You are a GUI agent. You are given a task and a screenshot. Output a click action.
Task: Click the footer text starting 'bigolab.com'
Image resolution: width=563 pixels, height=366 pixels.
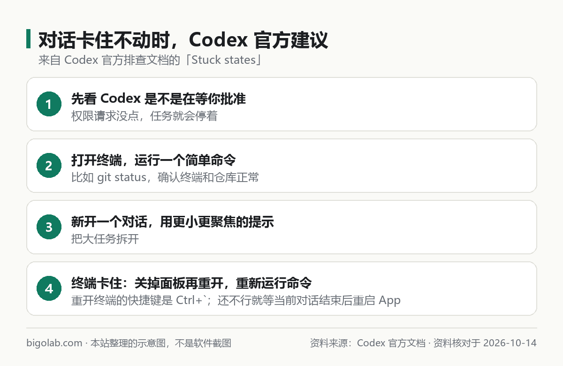129,343
